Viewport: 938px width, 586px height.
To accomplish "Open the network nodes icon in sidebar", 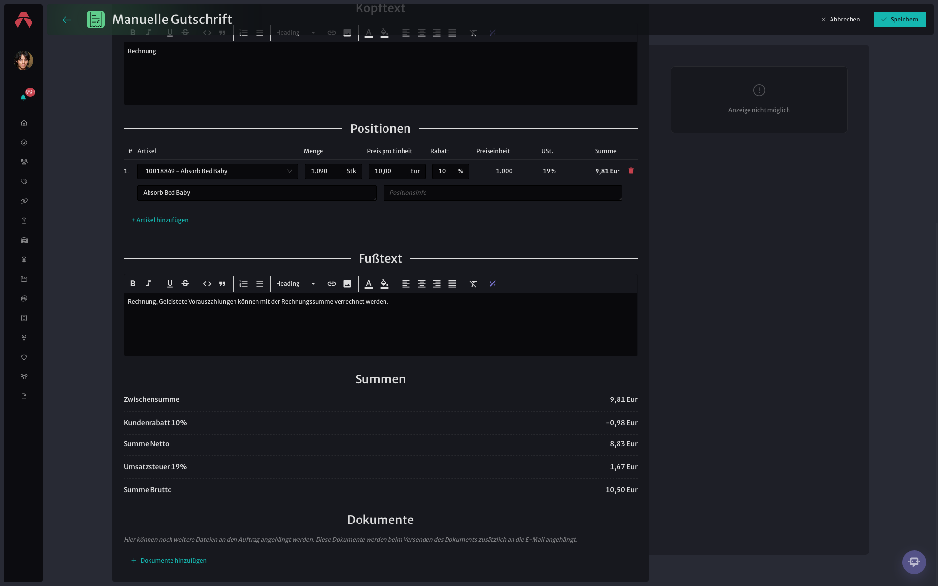I will [x=24, y=377].
